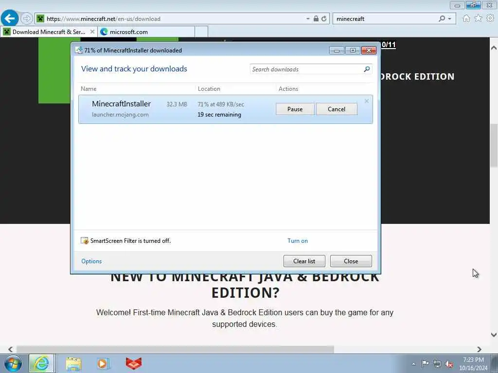Click the scroll up arrow of the page
Image resolution: width=498 pixels, height=373 pixels.
coord(494,48)
